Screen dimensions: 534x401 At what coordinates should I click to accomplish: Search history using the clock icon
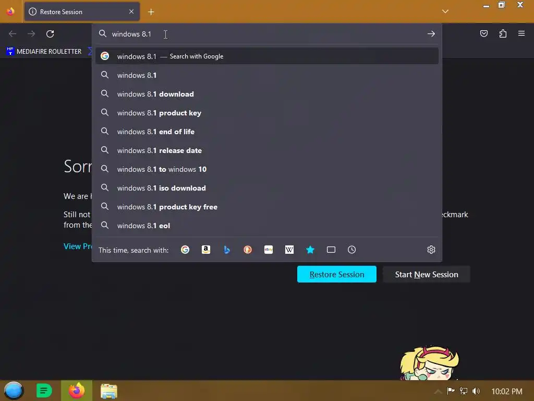352,250
